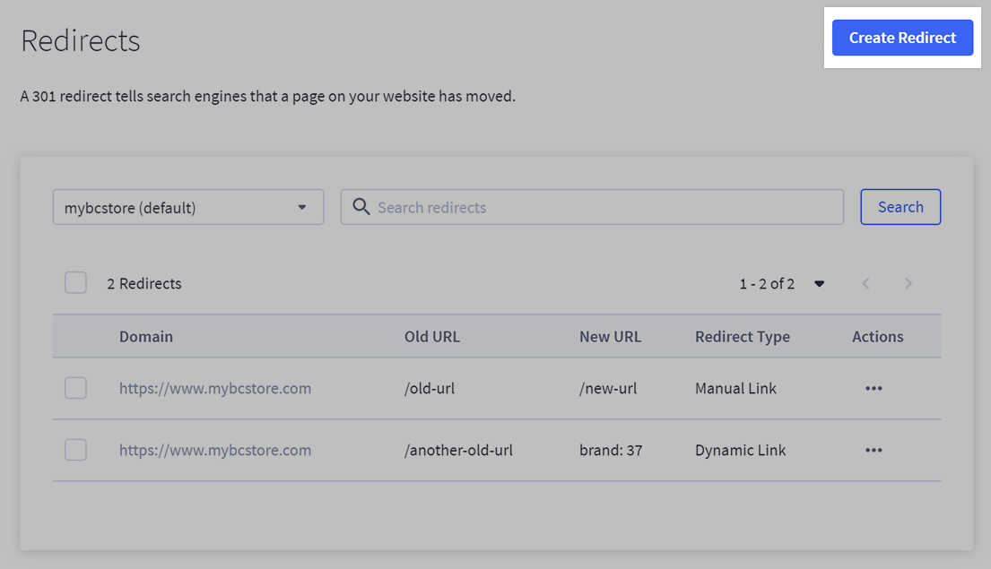Select the checkbox for the Manual Link redirect
991x569 pixels.
pyautogui.click(x=75, y=388)
